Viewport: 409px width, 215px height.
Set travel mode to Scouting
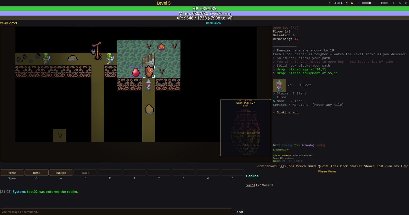[x=308, y=145]
